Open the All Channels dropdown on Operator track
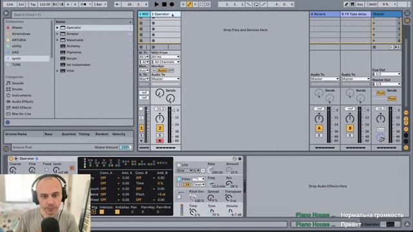 click(x=165, y=62)
